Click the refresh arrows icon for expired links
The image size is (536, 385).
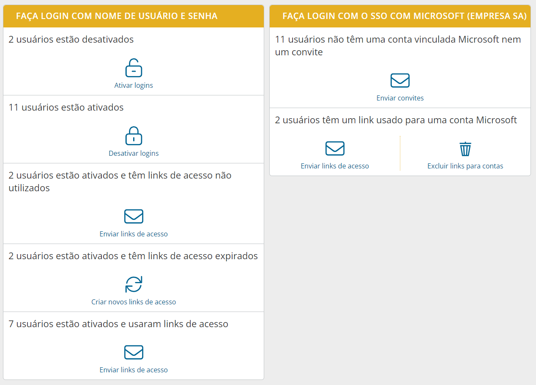tap(134, 285)
